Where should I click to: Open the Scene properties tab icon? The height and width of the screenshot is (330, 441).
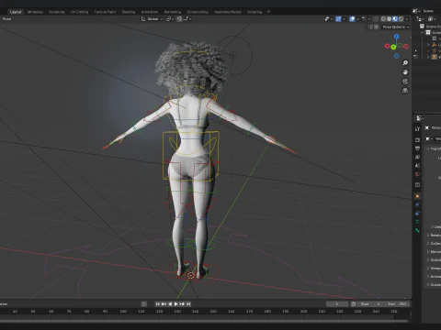pyautogui.click(x=417, y=166)
